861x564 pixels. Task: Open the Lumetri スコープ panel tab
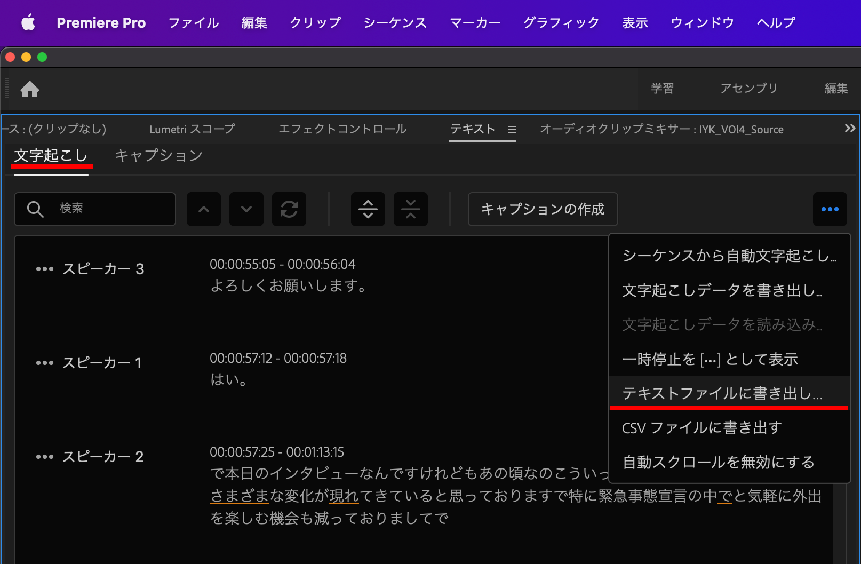[x=192, y=129]
